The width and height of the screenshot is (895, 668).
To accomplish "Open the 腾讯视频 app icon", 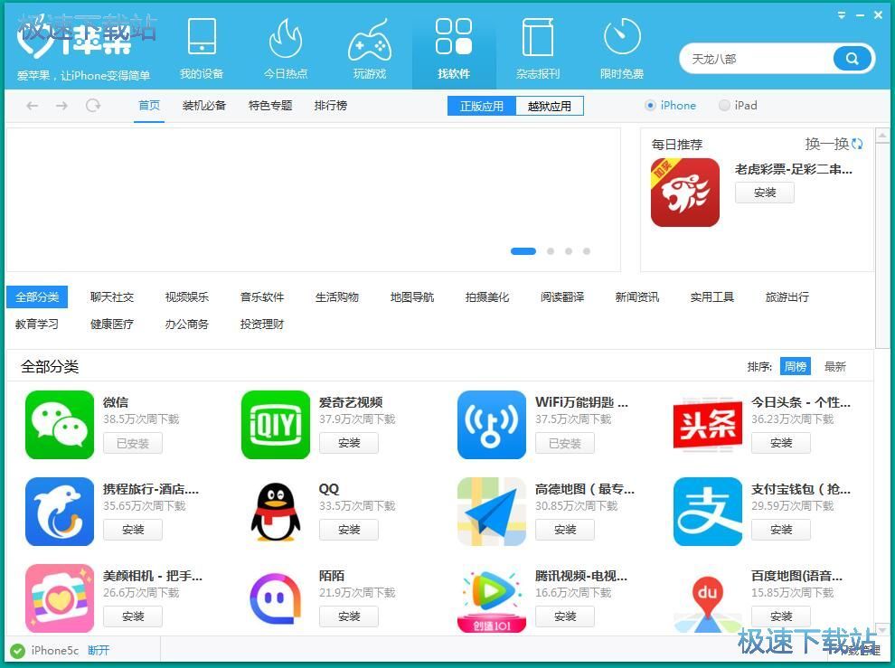I will click(x=492, y=598).
